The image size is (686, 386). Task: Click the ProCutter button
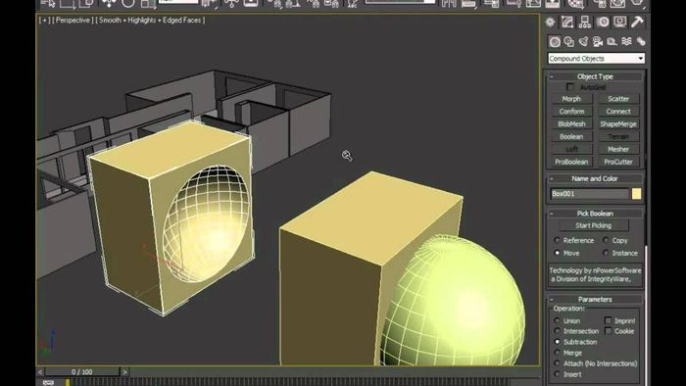tap(618, 162)
